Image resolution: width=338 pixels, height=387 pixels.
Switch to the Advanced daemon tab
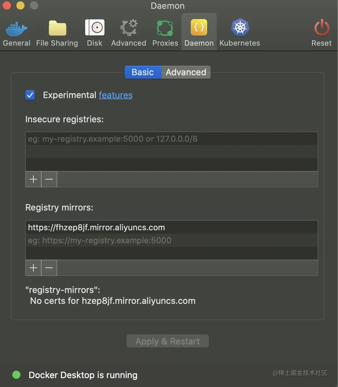coord(186,72)
